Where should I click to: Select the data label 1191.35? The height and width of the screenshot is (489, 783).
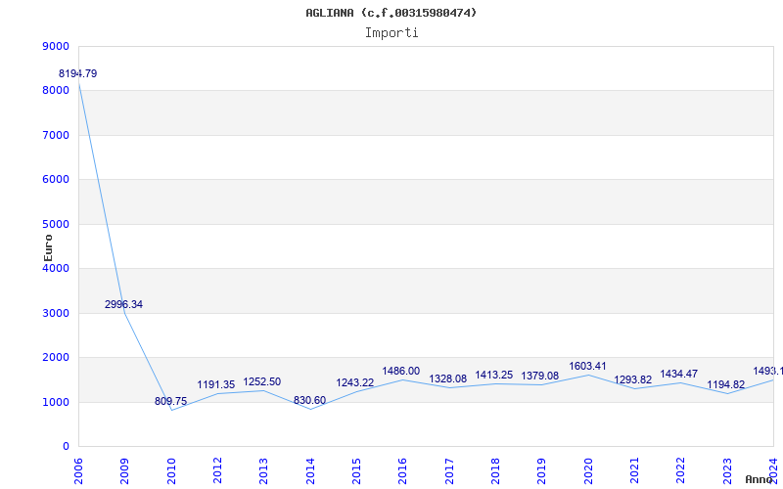pos(215,384)
